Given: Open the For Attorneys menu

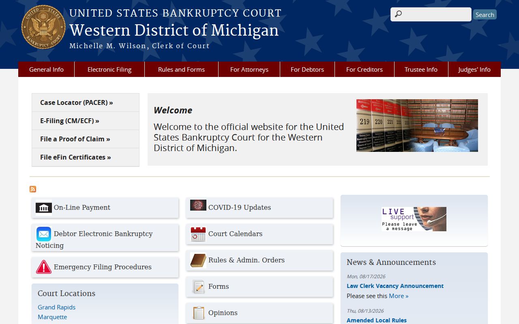Looking at the screenshot, I should point(249,69).
